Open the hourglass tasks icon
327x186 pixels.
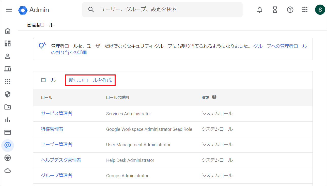click(275, 10)
